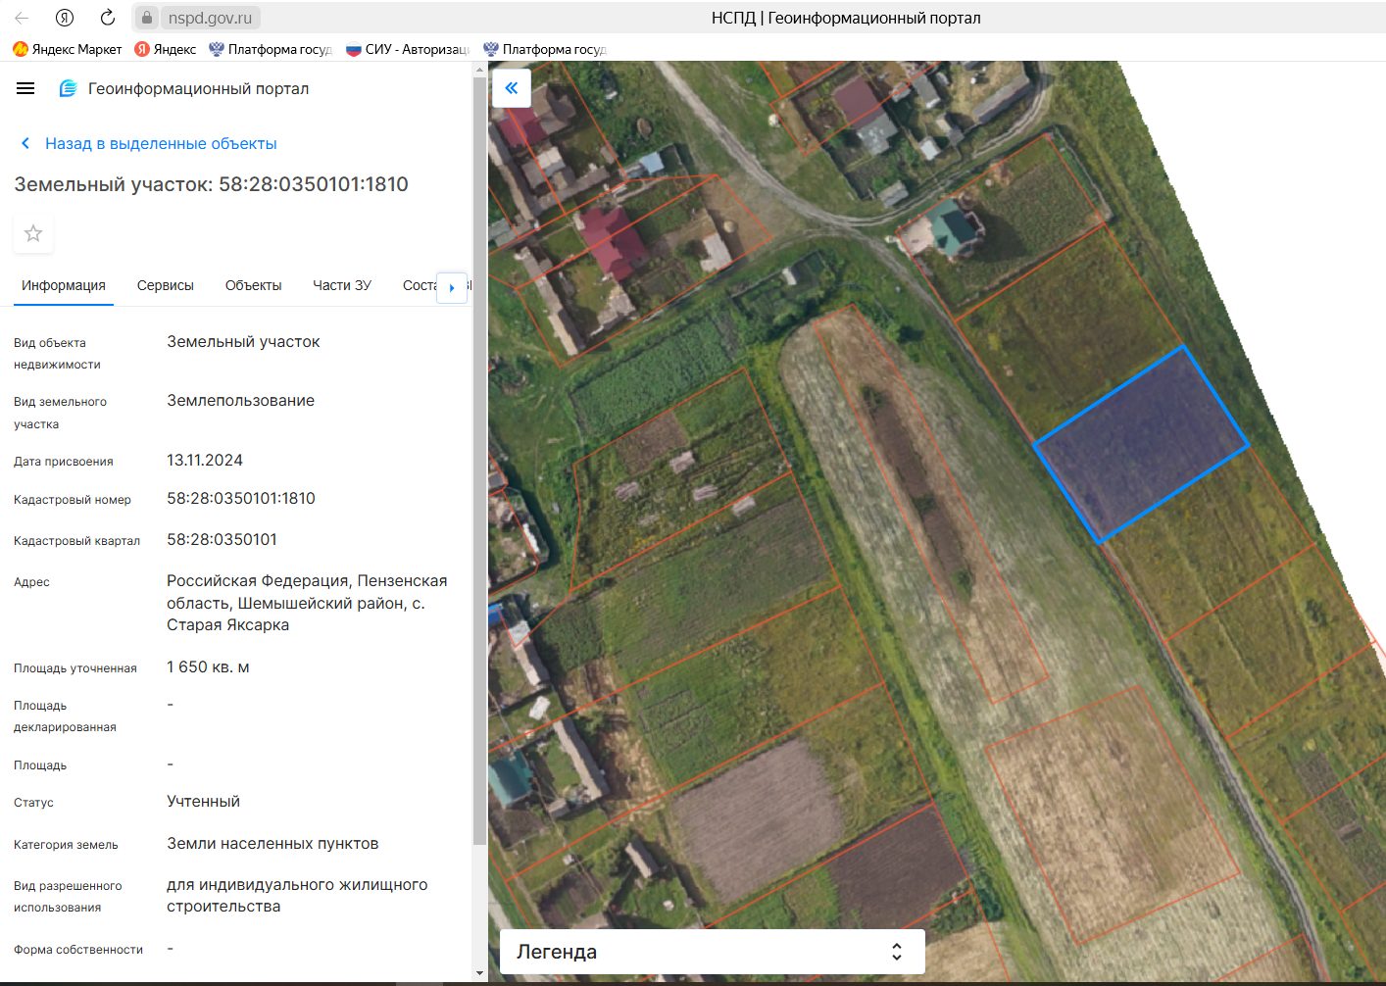
Task: Click the info panel vertical scrollbar
Action: tap(479, 461)
